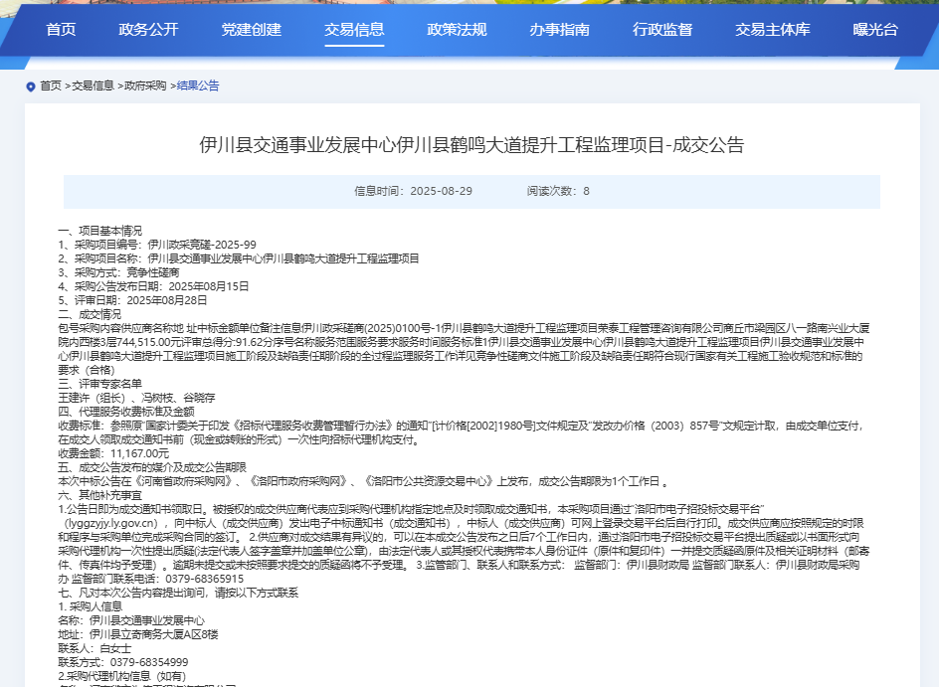Click the line 2.采购代理机构信息 (如有)
The height and width of the screenshot is (687, 939).
[122, 676]
